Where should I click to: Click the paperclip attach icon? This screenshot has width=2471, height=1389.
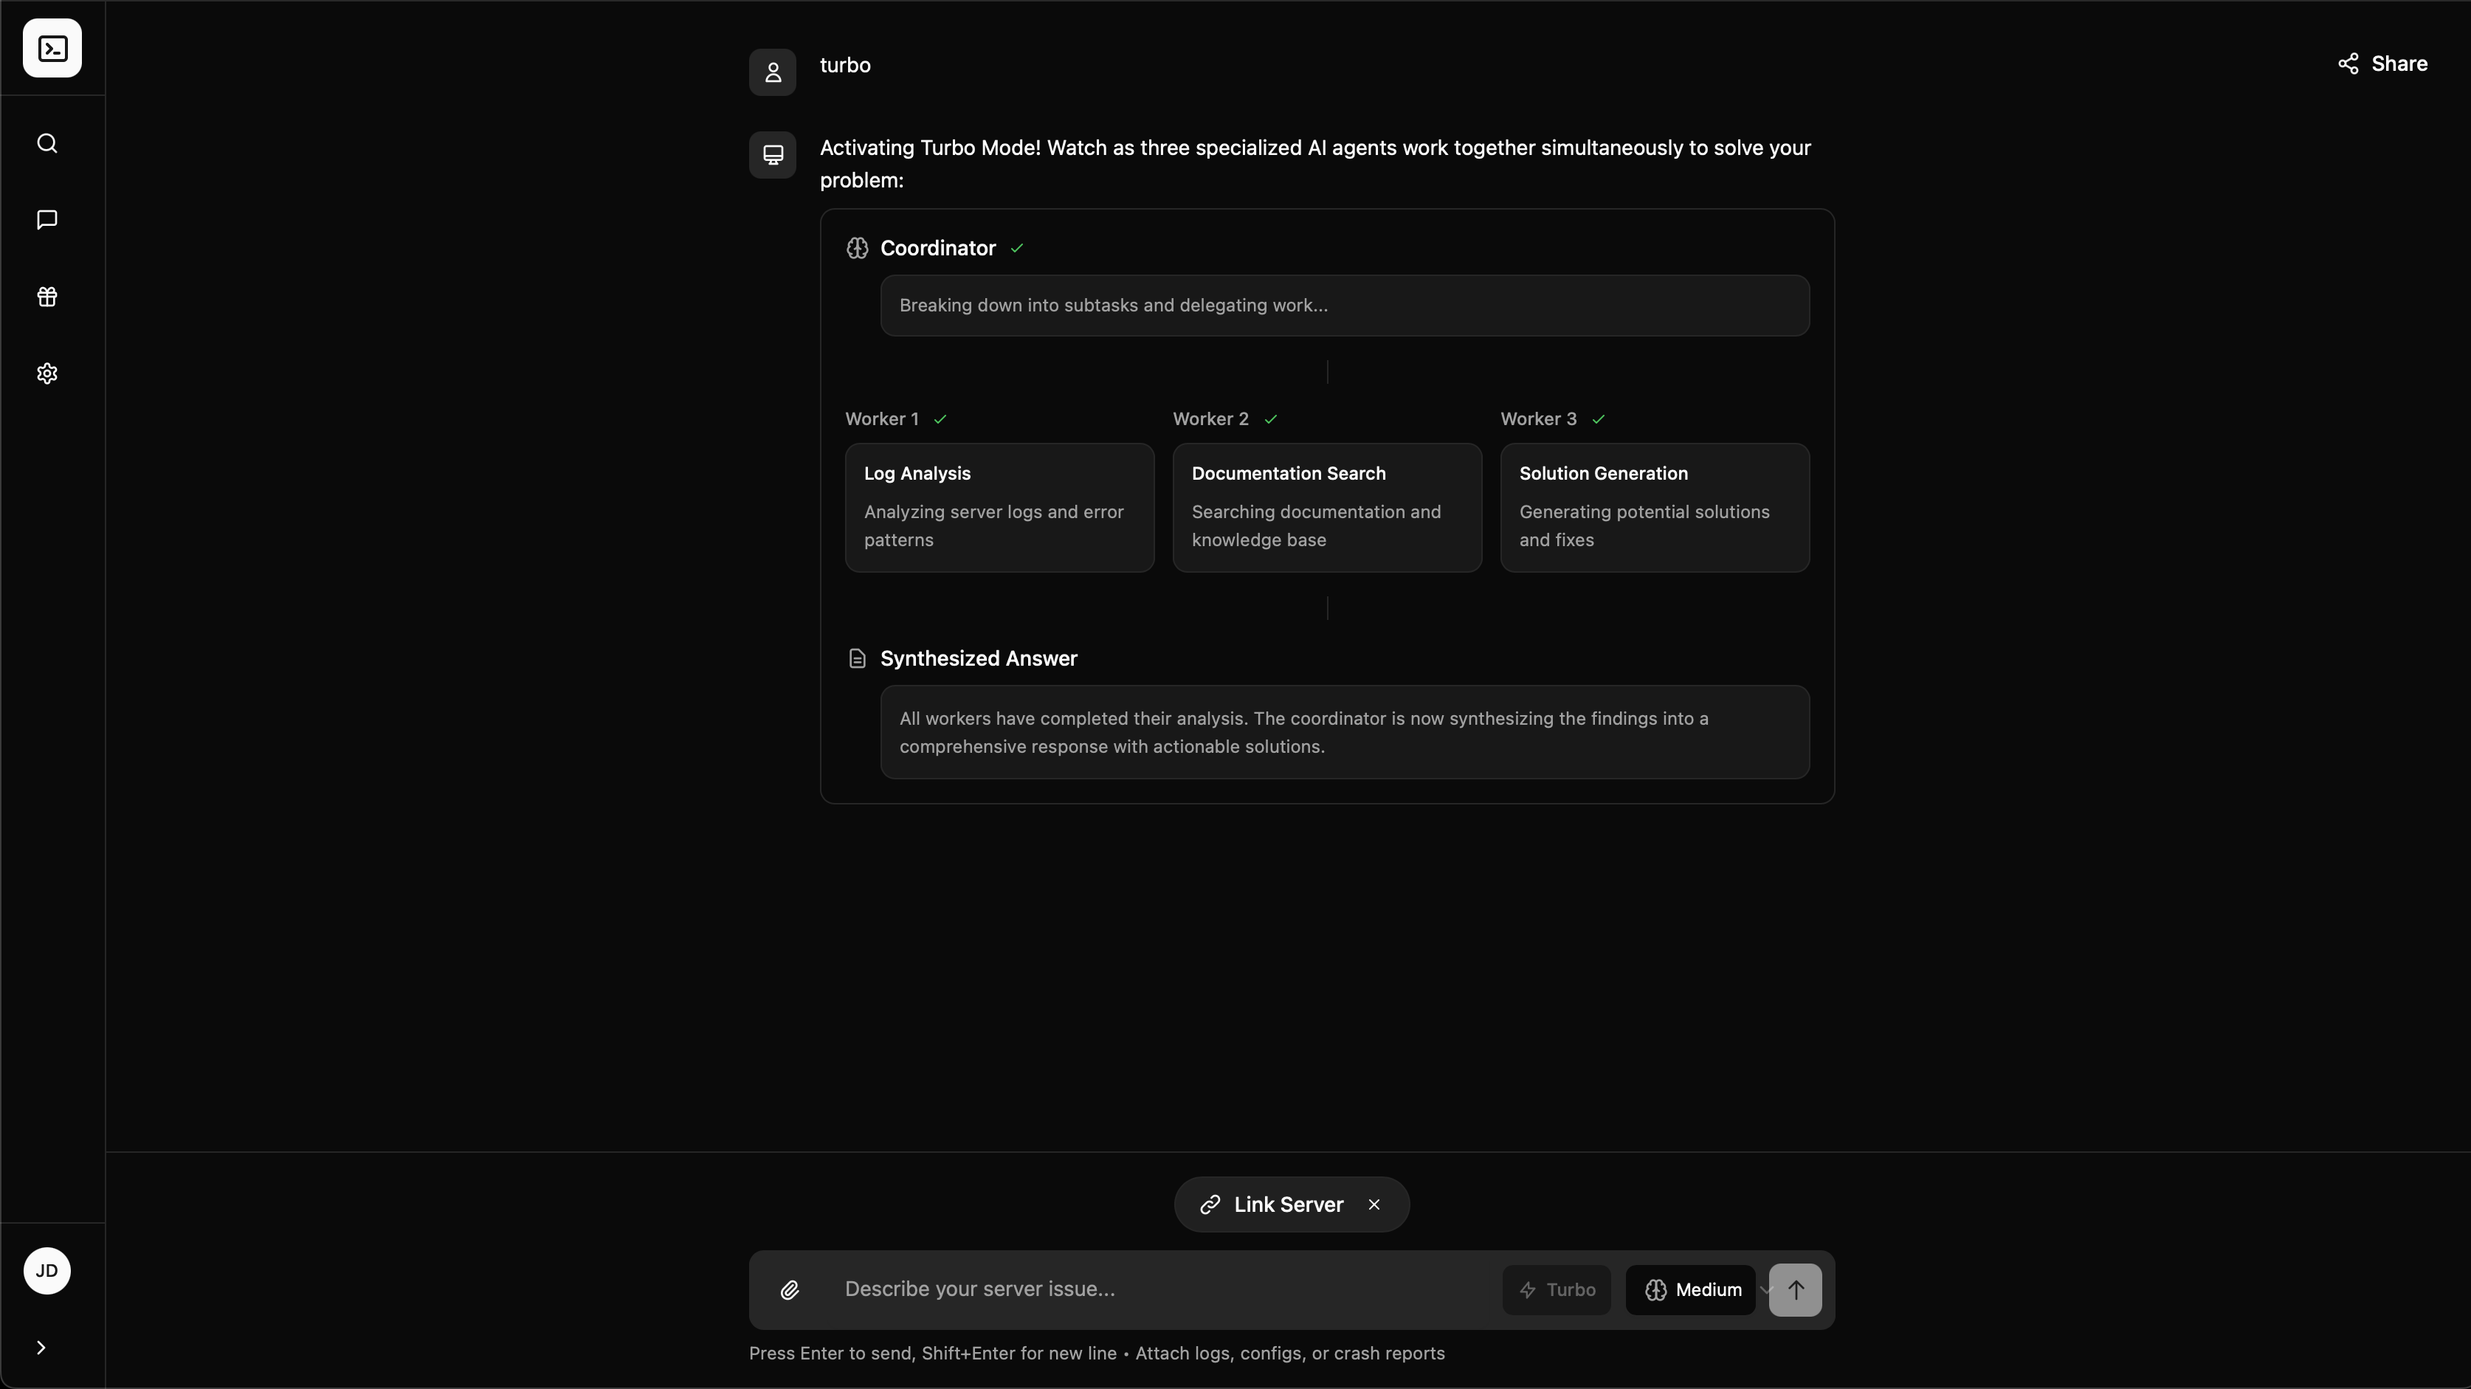790,1290
